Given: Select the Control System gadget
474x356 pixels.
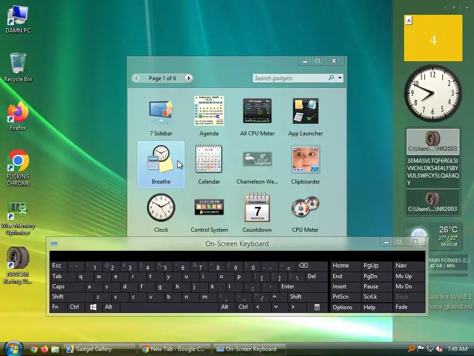Looking at the screenshot, I should click(209, 213).
